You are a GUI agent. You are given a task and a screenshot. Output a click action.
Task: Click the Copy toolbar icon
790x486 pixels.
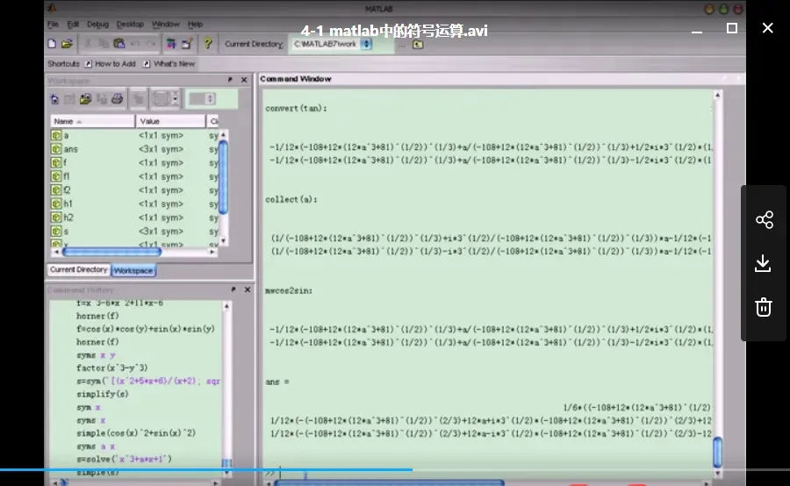point(103,44)
